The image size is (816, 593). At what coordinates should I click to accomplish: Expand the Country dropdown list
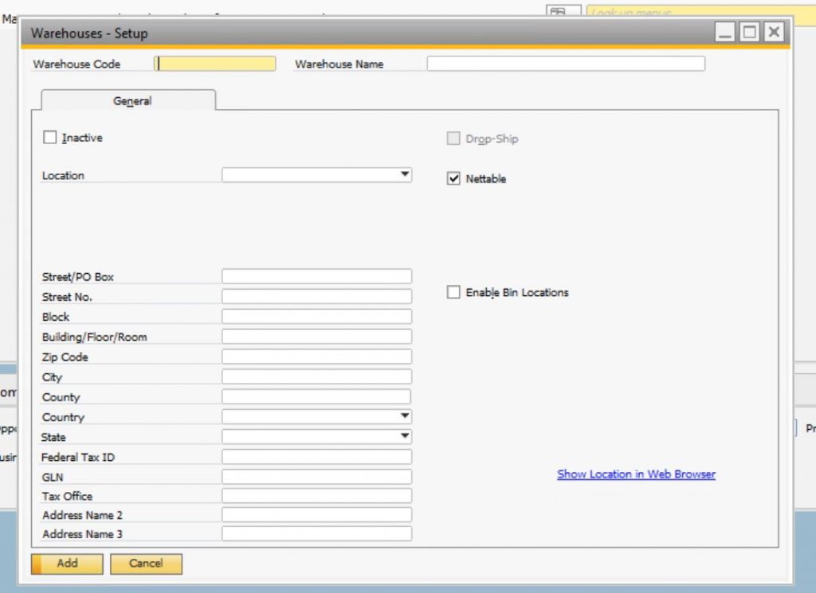tap(405, 415)
